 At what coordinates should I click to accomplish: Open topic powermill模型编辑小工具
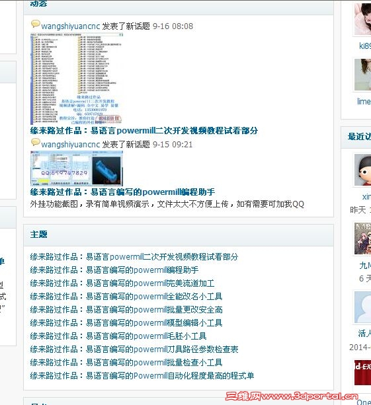point(126,323)
